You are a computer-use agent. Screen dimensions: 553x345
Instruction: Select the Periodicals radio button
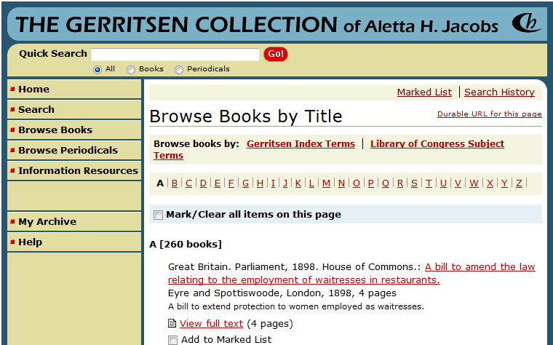pos(179,69)
